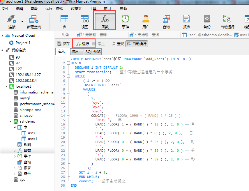Switch to user1 @sshdemo table tab

point(207,35)
